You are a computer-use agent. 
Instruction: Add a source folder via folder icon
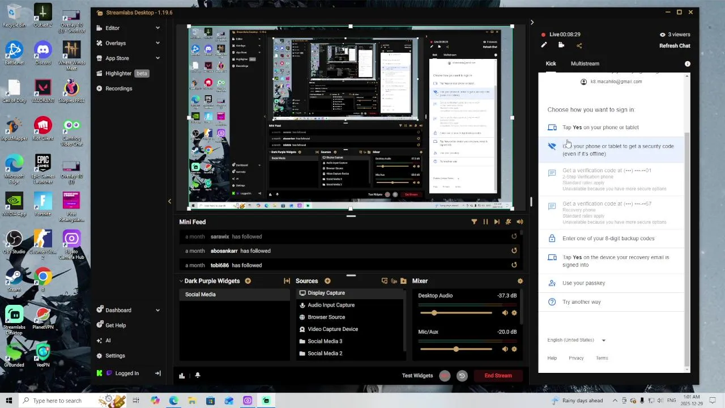[x=403, y=281]
